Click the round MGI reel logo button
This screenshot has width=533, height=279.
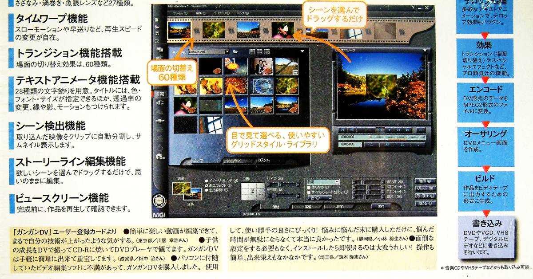[x=159, y=200]
